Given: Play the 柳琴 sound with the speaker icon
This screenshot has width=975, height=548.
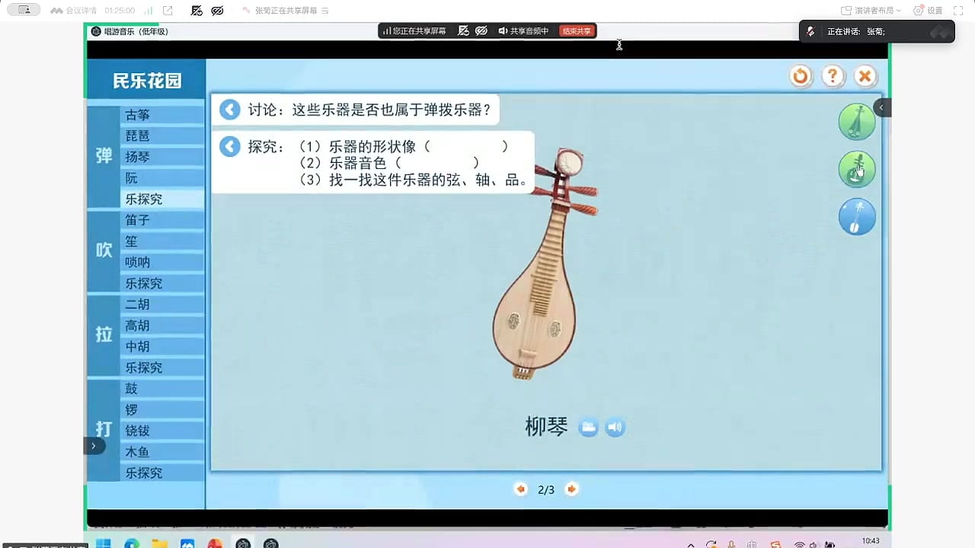Looking at the screenshot, I should tap(615, 427).
